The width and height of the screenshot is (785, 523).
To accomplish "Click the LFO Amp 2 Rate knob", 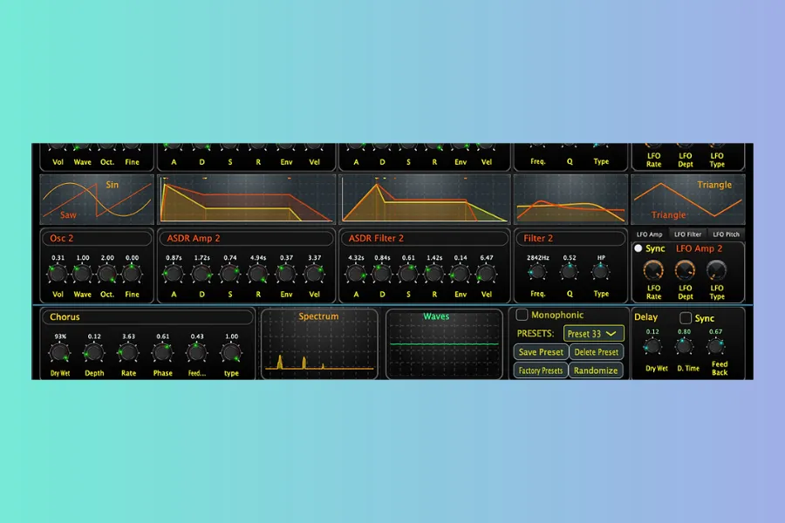I will [x=653, y=269].
